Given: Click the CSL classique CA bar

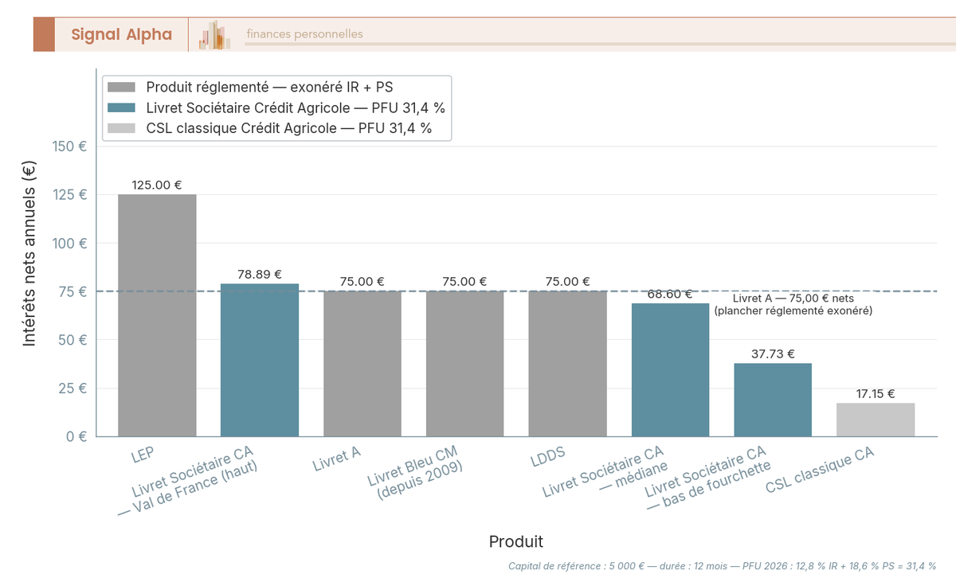Looking at the screenshot, I should [876, 420].
